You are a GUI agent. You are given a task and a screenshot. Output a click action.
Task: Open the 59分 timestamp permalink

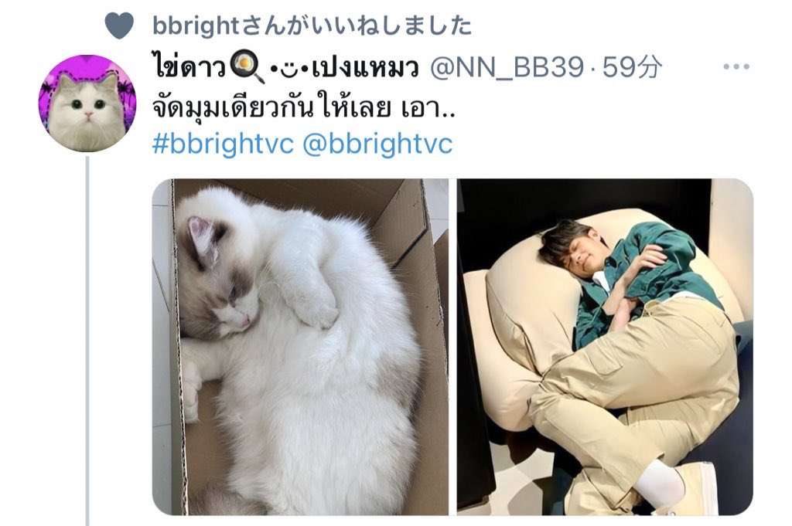[632, 66]
